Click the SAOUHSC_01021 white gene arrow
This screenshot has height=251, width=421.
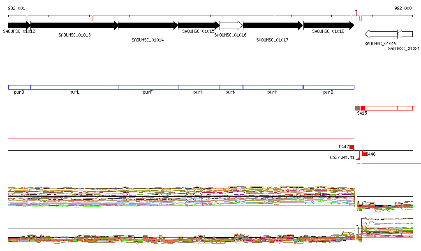point(405,34)
